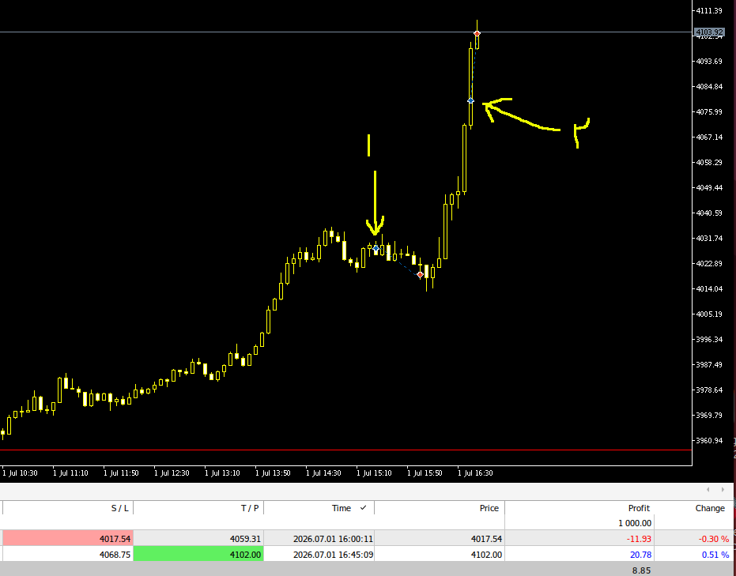Click the 3996.34 price scale label
Image resolution: width=736 pixels, height=576 pixels.
coord(709,339)
